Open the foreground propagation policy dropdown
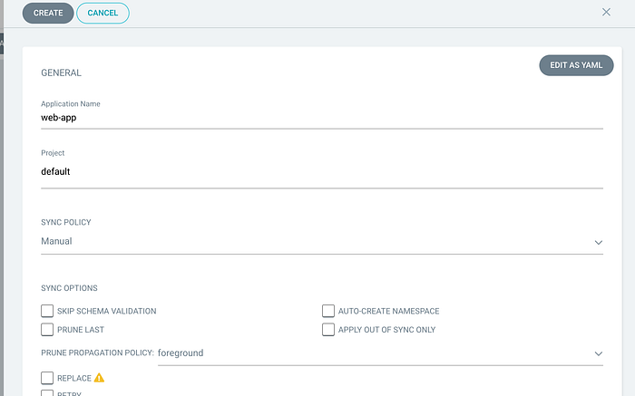The width and height of the screenshot is (635, 396). click(380, 353)
